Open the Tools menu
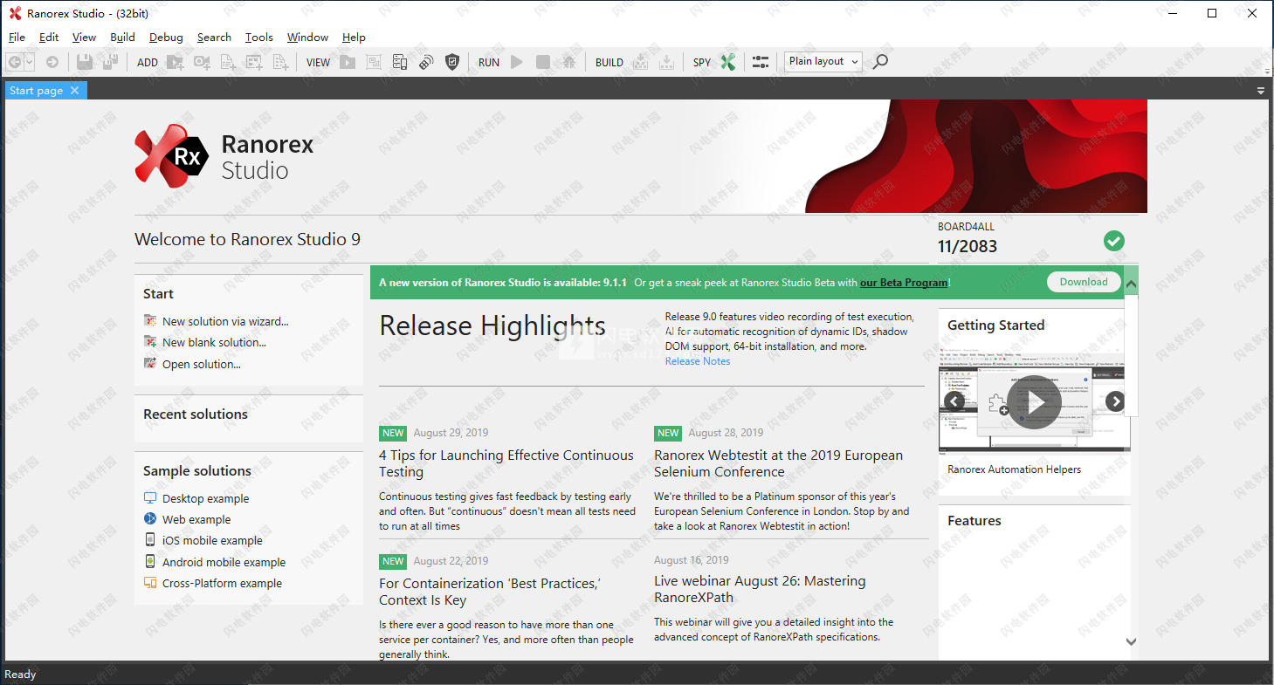The height and width of the screenshot is (685, 1274). coord(258,38)
